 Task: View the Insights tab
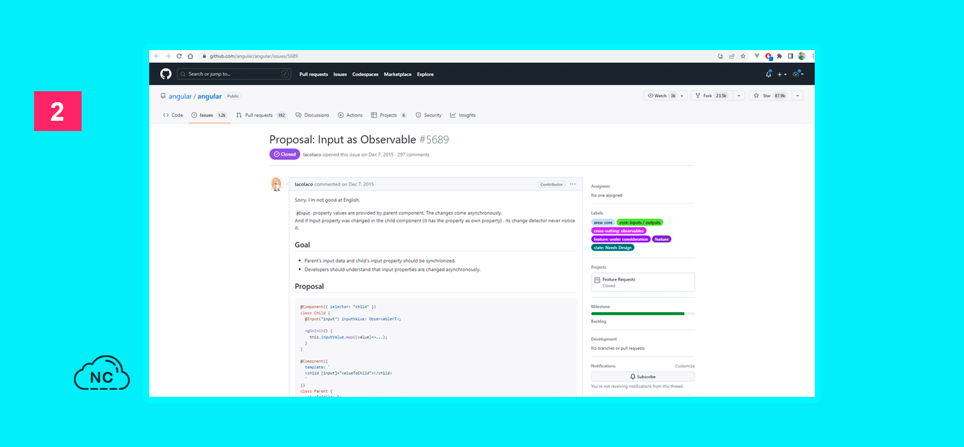pos(463,115)
